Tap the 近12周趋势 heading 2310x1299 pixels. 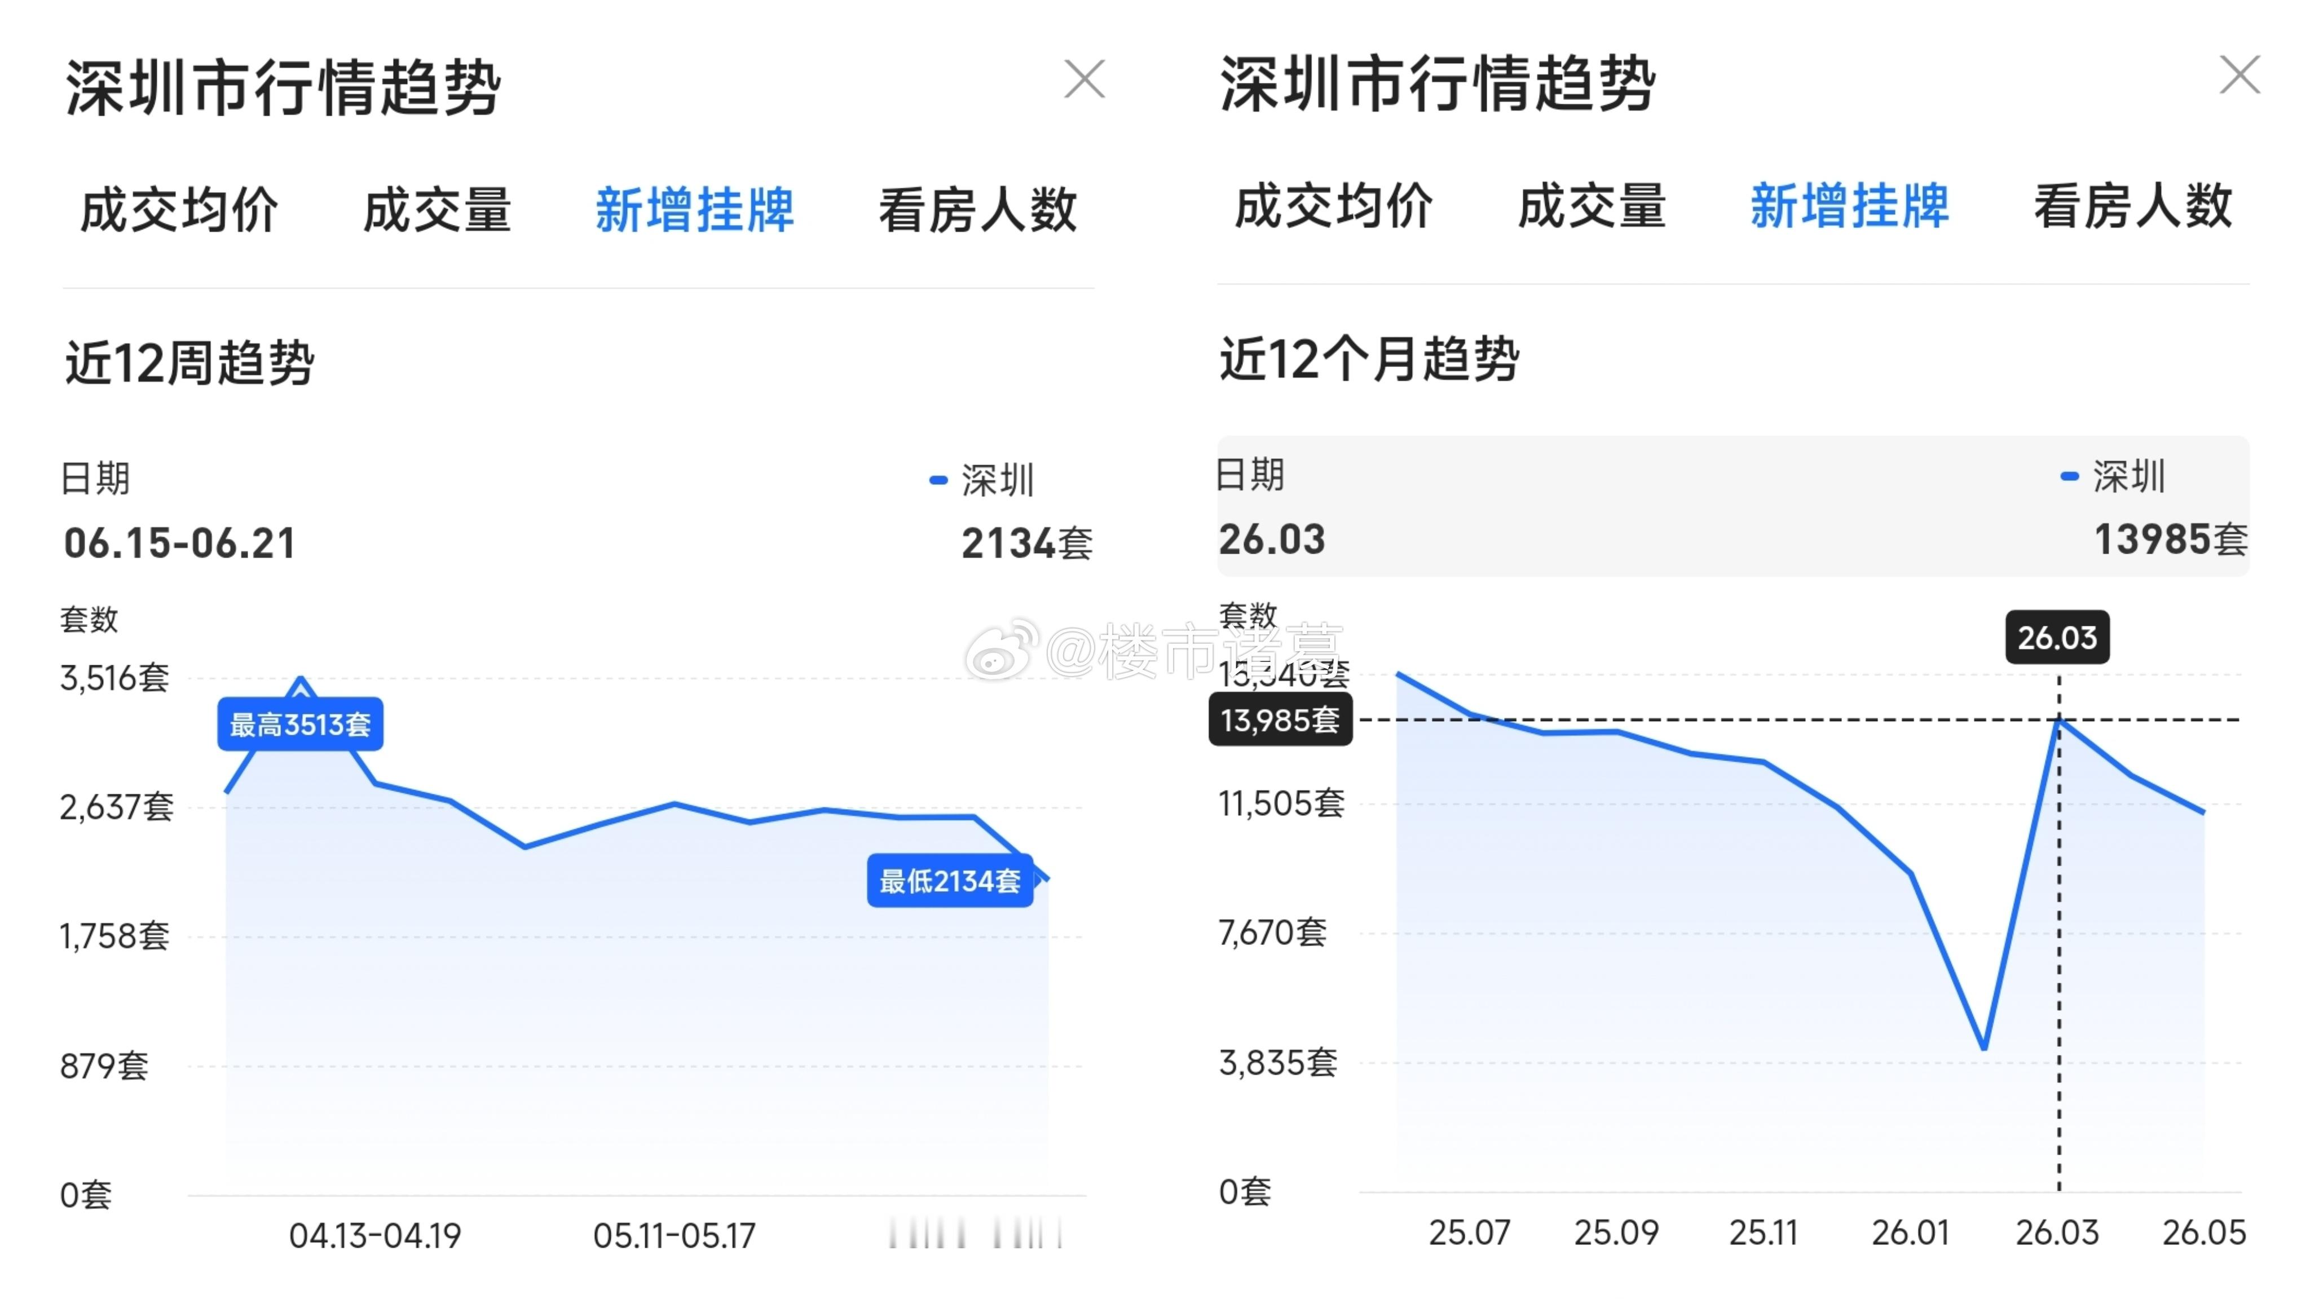coord(189,363)
